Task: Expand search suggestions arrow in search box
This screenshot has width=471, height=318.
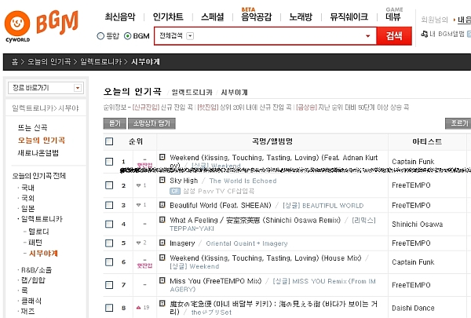Action: 367,36
